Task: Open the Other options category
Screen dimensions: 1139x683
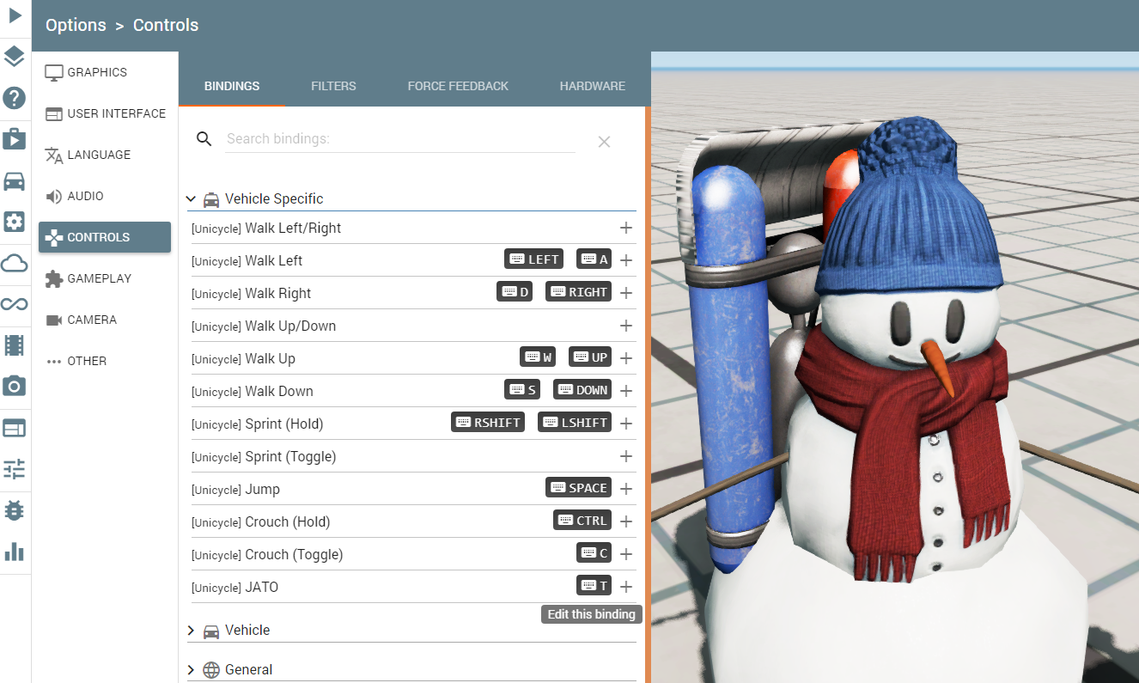Action: [x=105, y=361]
